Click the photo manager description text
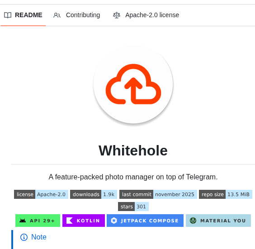This screenshot has width=255, height=249. coord(133,177)
